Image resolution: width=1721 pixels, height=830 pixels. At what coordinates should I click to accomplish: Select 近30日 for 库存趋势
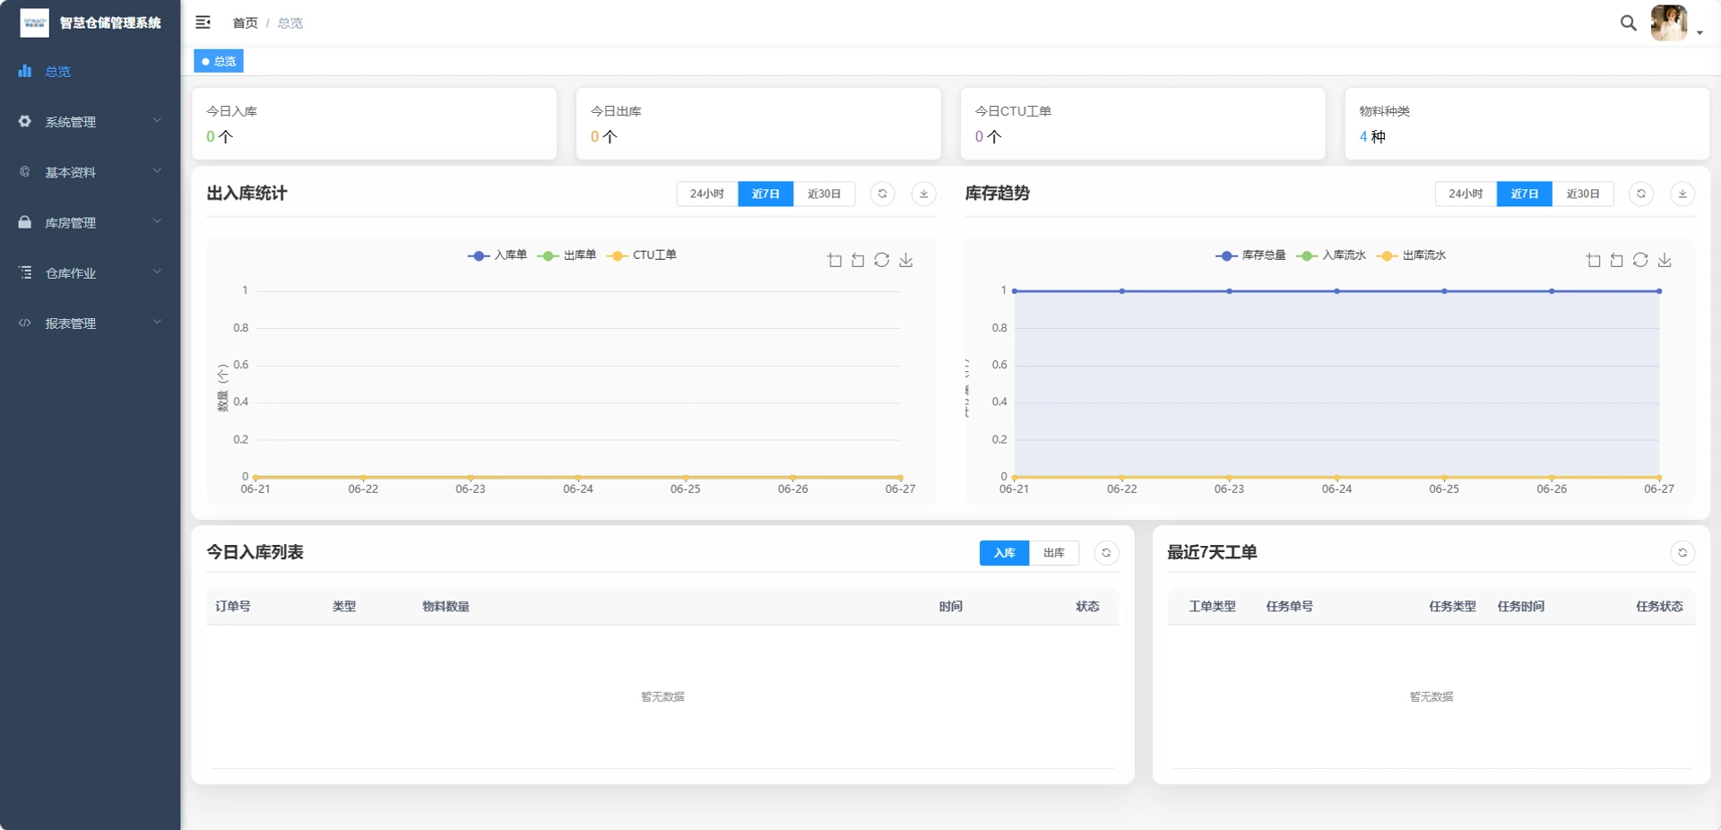(x=1583, y=194)
